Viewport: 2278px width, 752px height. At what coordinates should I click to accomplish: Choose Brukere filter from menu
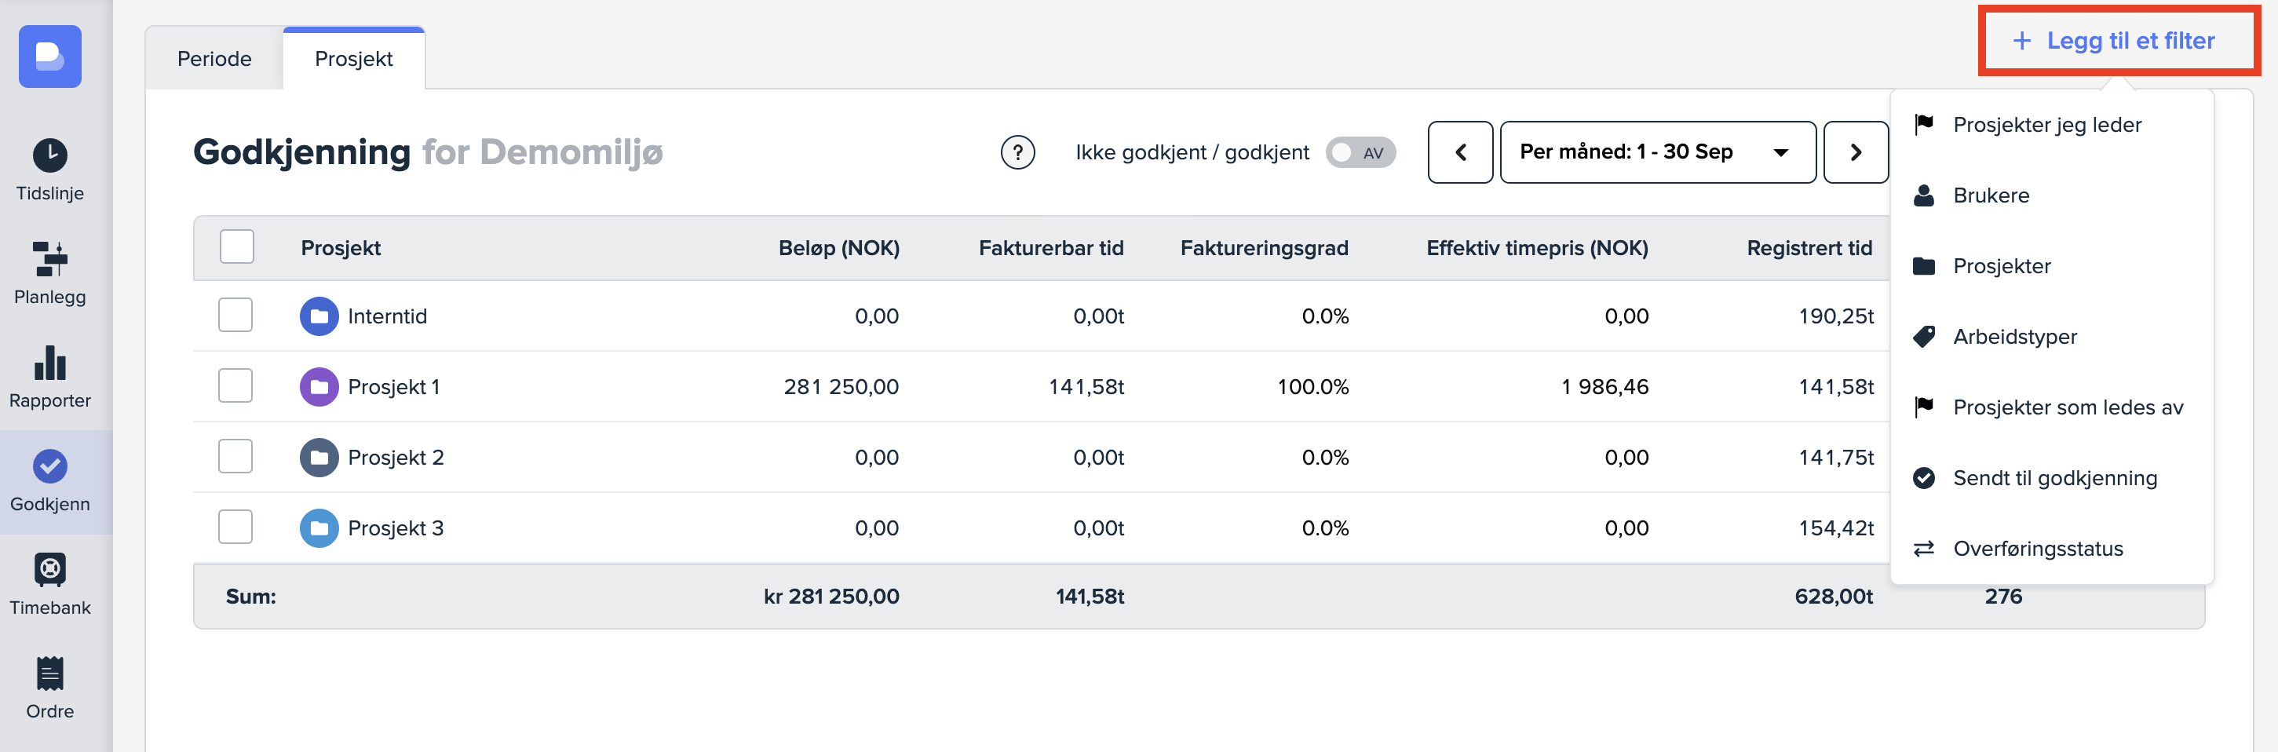pyautogui.click(x=1991, y=195)
